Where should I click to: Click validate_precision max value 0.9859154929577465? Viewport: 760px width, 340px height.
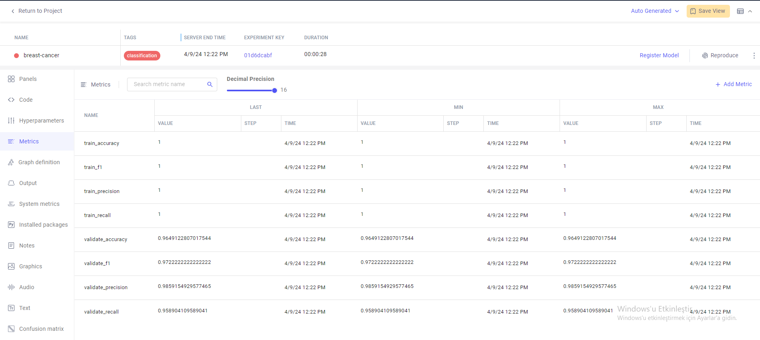point(590,286)
